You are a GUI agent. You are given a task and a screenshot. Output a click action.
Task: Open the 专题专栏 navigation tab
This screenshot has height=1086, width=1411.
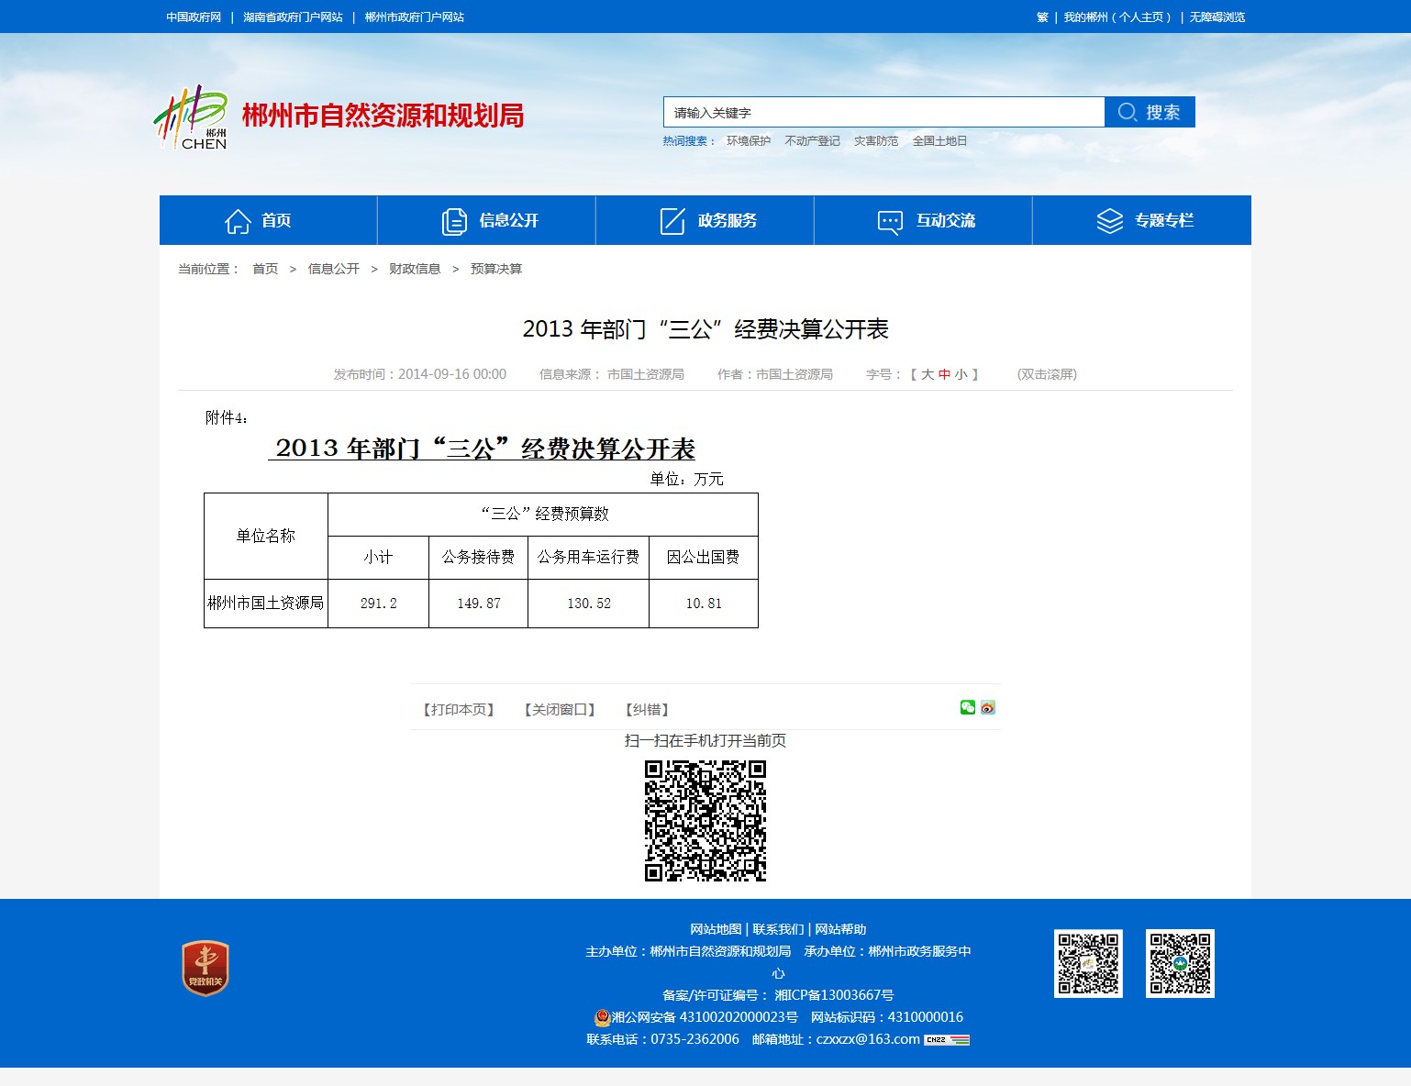click(x=1142, y=220)
